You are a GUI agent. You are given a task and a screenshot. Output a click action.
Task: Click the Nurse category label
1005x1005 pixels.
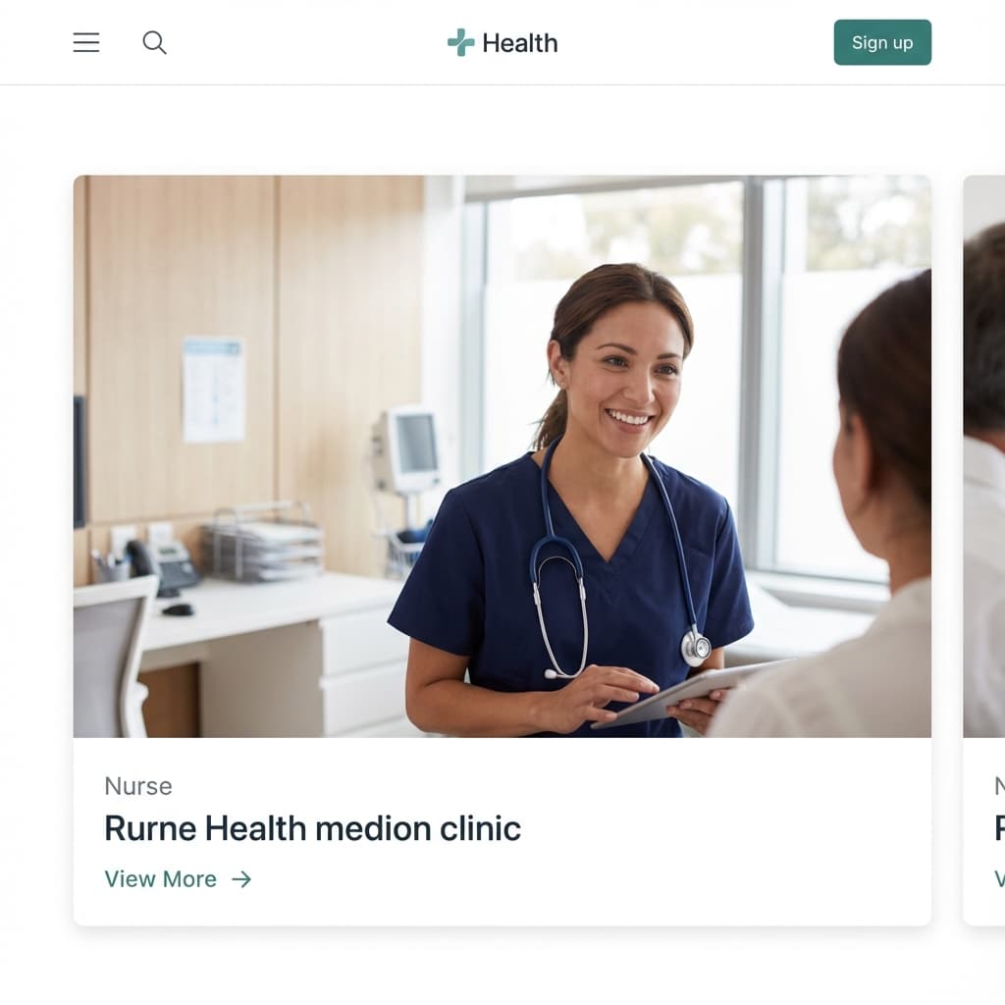coord(138,786)
